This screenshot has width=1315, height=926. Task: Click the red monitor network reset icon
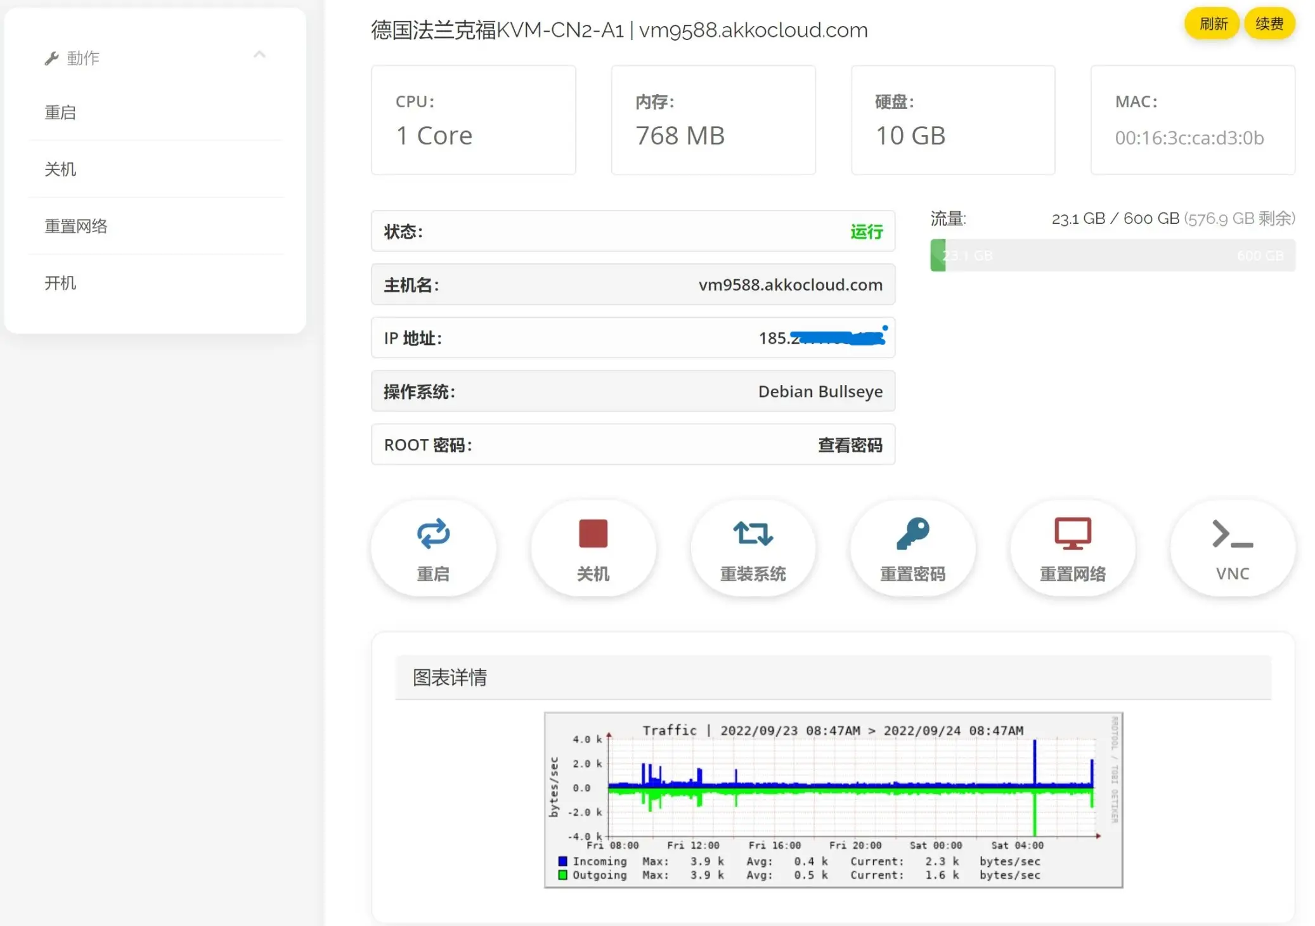1072,533
